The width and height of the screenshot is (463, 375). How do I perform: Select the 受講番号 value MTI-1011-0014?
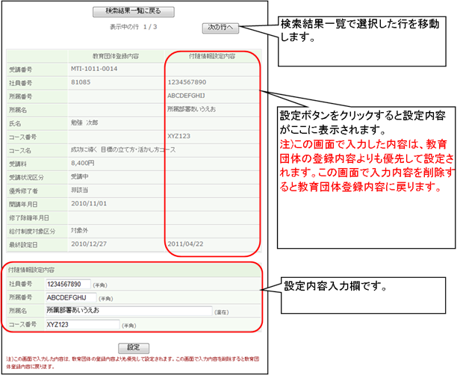coord(94,69)
